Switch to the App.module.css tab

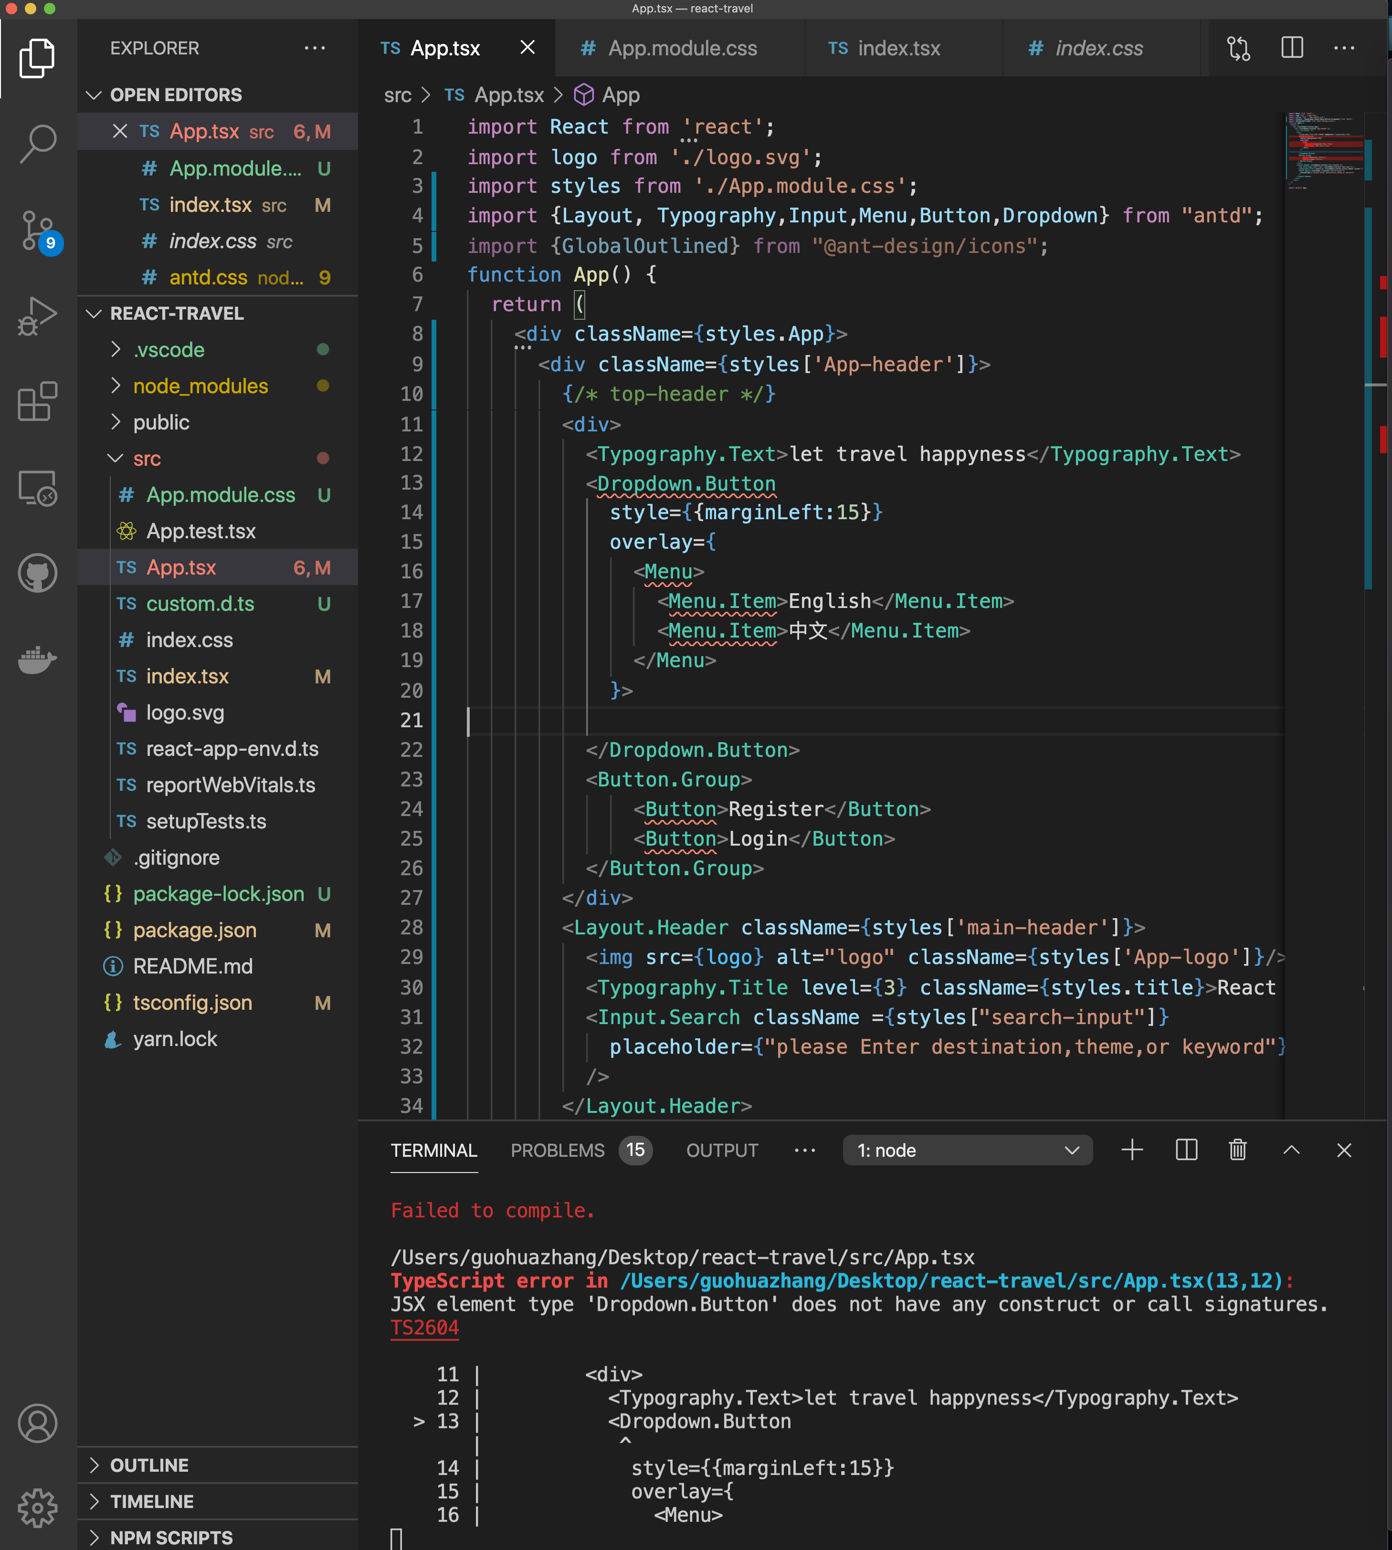coord(681,48)
